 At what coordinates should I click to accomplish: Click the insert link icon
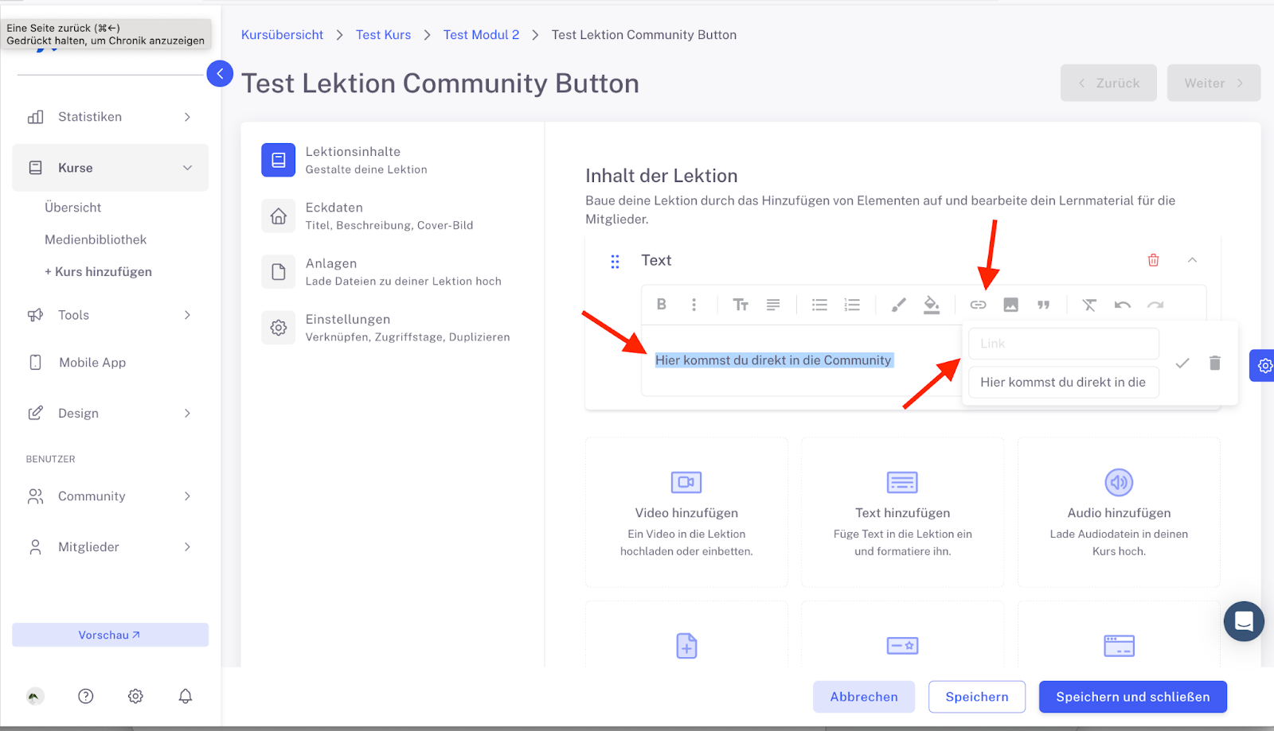point(978,305)
